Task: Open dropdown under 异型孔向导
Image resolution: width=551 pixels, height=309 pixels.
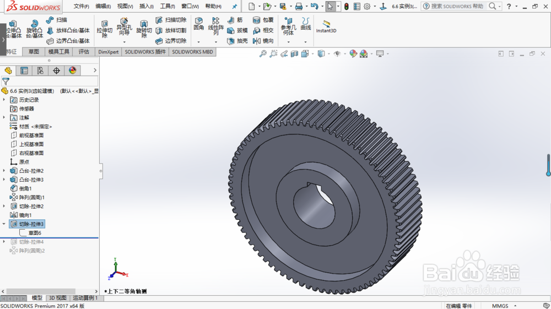Action: click(x=124, y=42)
